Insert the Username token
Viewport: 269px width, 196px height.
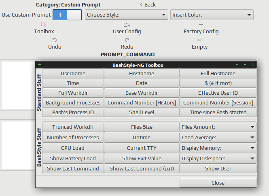pyautogui.click(x=73, y=74)
